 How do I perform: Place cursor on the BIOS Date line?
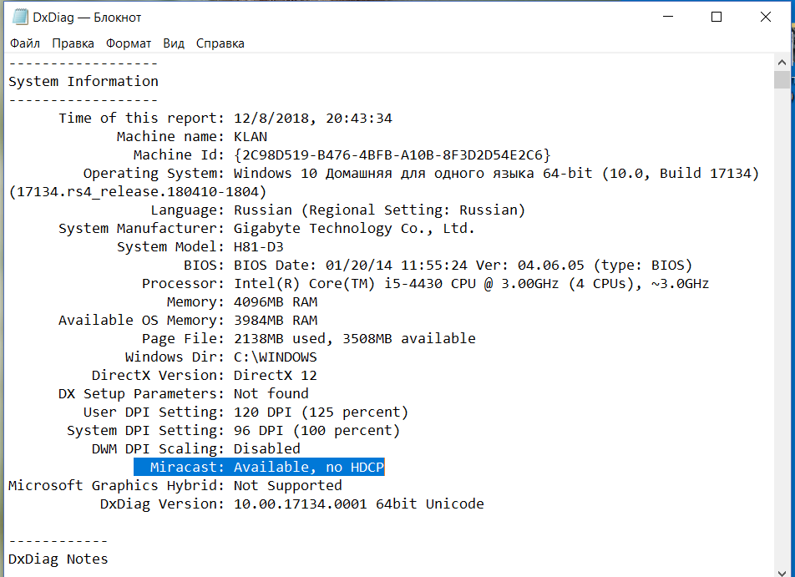(x=459, y=266)
